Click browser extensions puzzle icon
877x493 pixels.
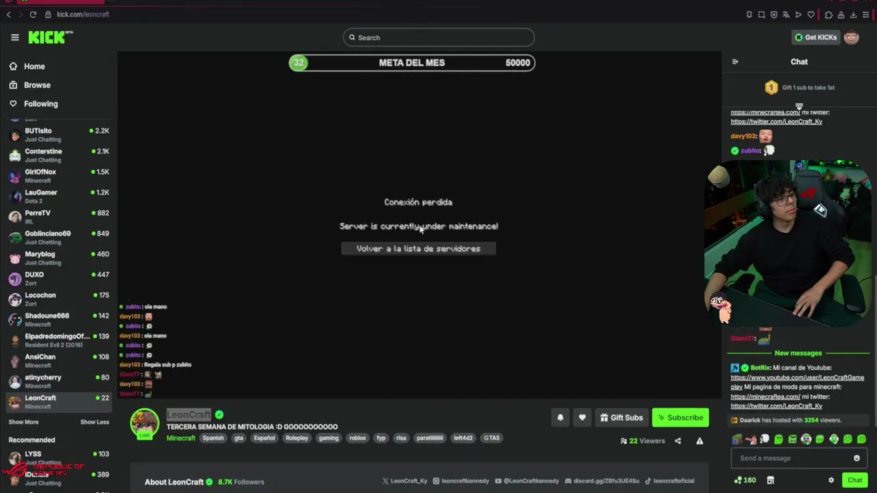tap(828, 14)
